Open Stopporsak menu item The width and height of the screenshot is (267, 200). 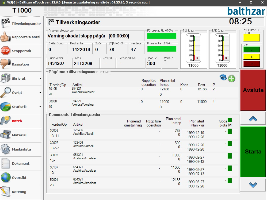21,51
